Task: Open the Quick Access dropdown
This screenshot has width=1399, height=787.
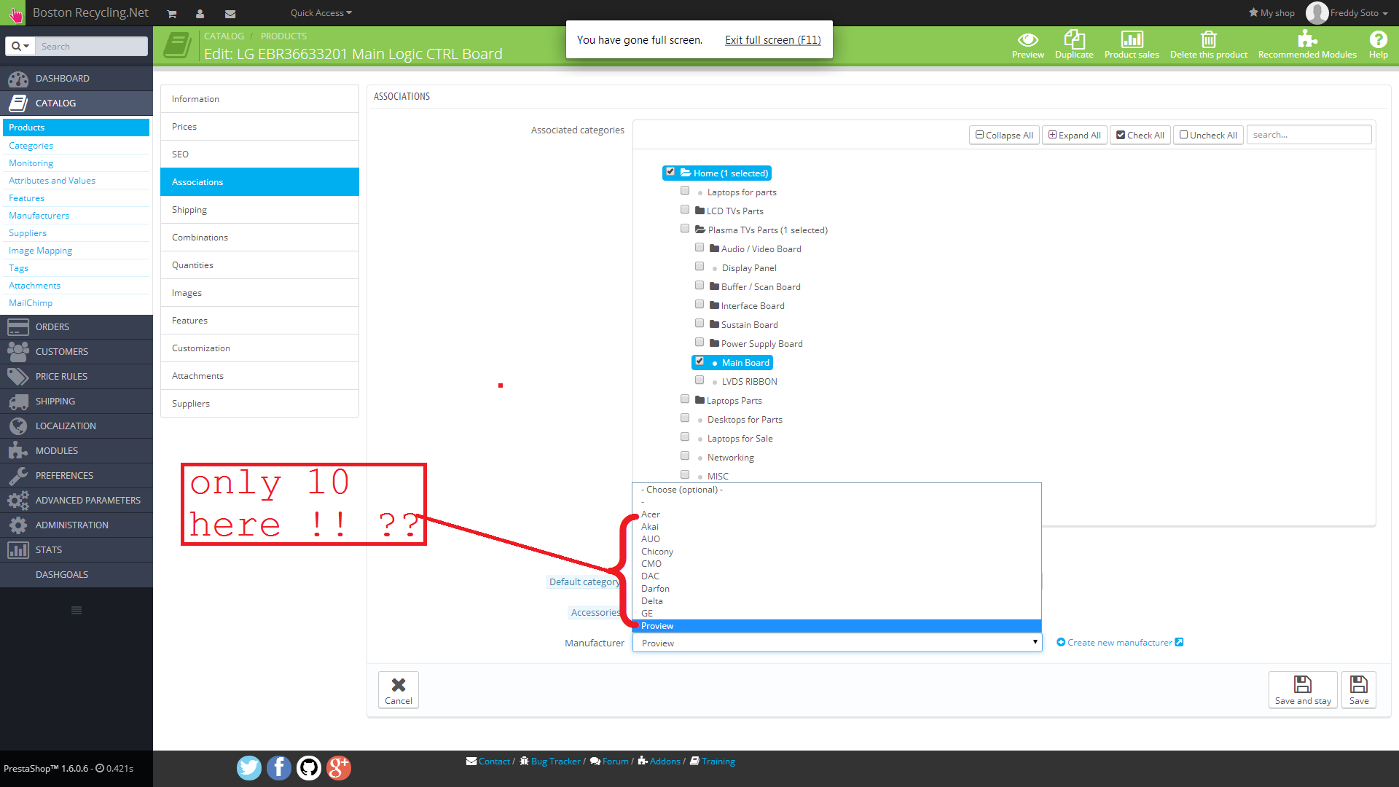Action: 321,13
